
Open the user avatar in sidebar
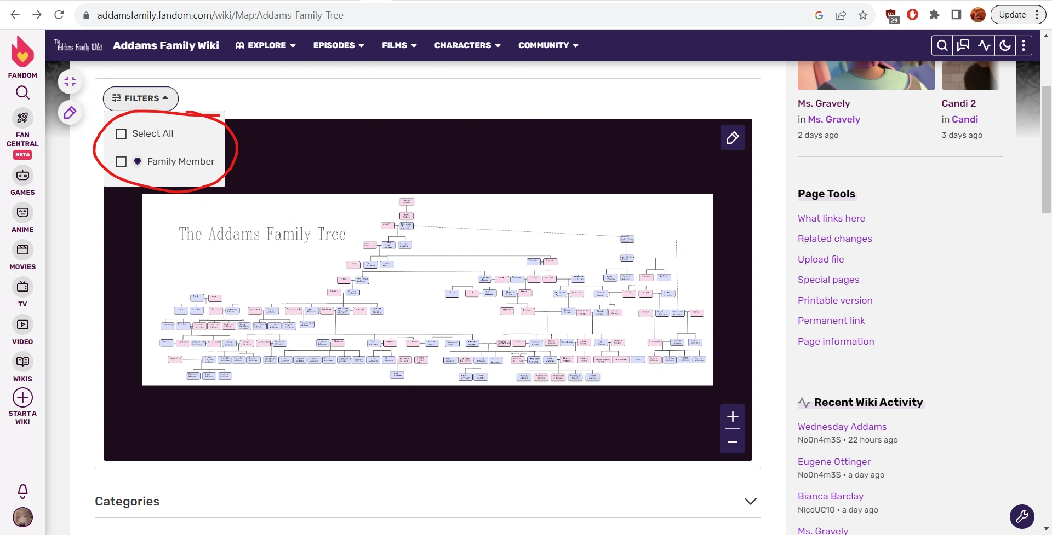point(22,517)
